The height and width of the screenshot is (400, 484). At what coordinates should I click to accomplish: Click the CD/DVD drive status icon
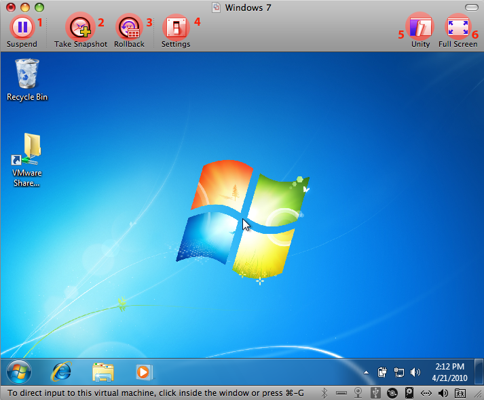tap(392, 393)
